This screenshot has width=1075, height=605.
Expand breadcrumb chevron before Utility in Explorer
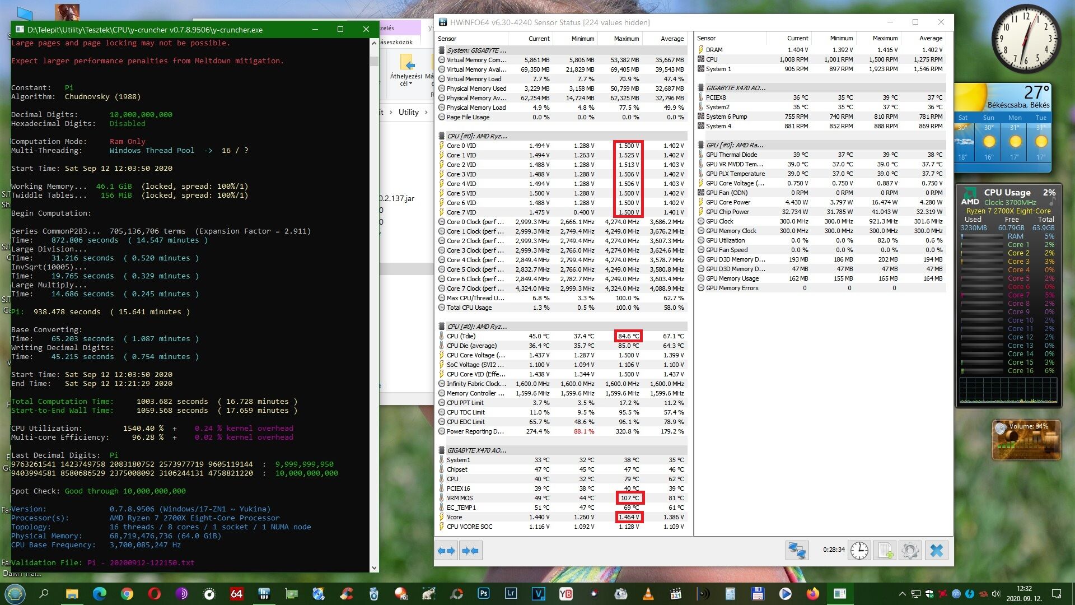click(391, 112)
